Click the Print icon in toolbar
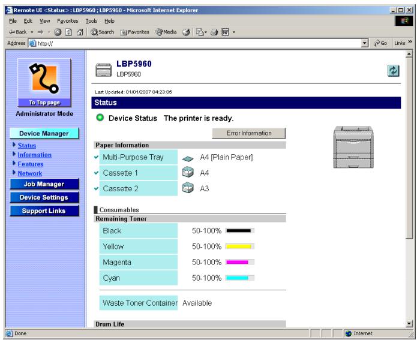 tap(214, 32)
